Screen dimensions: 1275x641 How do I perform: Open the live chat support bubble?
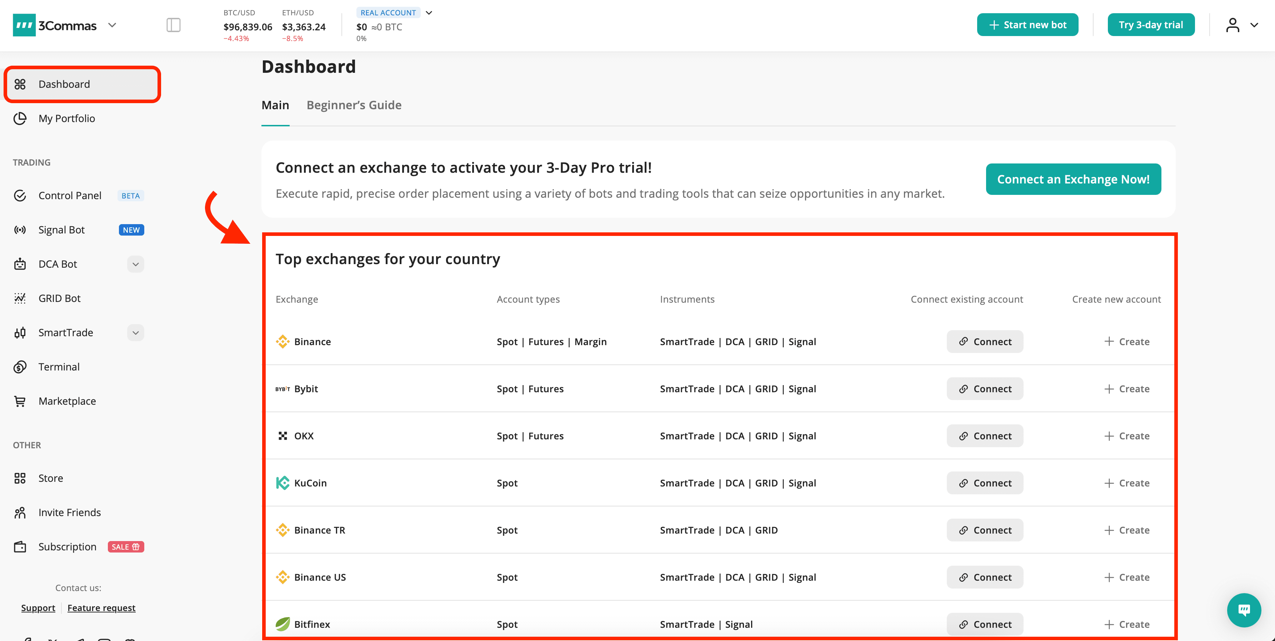coord(1243,610)
